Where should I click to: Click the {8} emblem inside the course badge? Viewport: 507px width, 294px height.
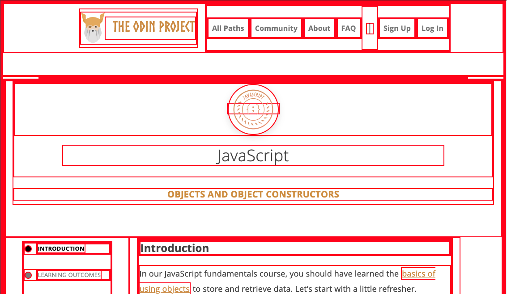point(253,108)
